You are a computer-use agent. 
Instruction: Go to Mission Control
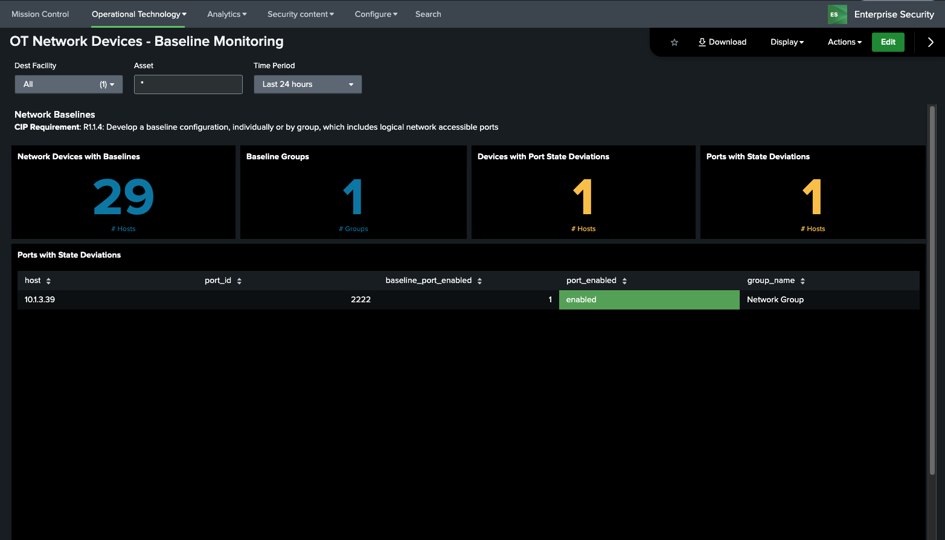coord(40,14)
